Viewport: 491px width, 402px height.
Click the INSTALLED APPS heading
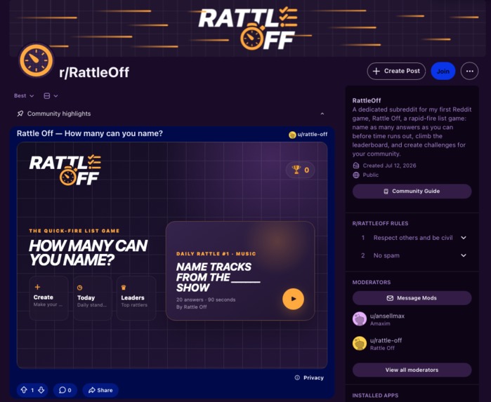pyautogui.click(x=375, y=396)
